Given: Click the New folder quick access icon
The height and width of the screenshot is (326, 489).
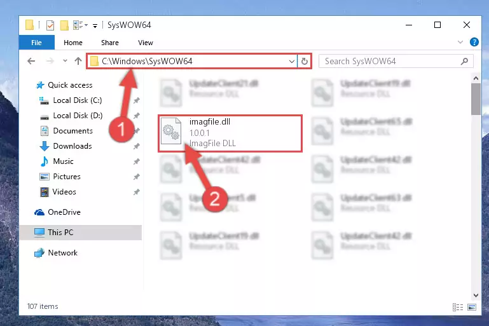Looking at the screenshot, I should click(x=64, y=25).
